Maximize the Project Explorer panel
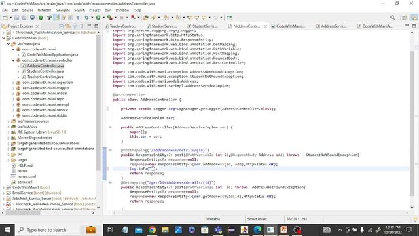This screenshot has height=236, width=419. pyautogui.click(x=96, y=26)
